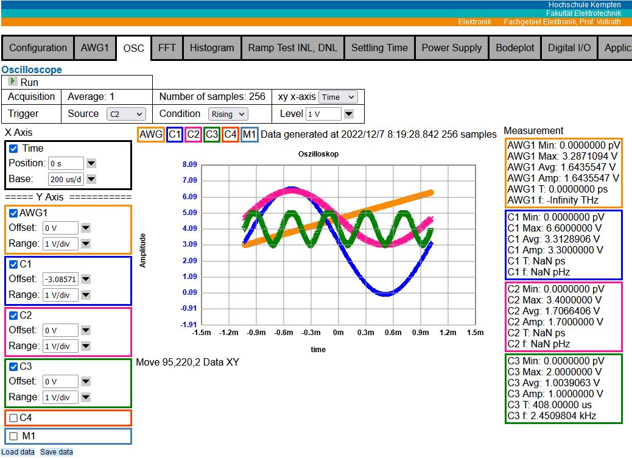Open the trigger Source C2 dropdown
The height and width of the screenshot is (460, 632).
[x=126, y=114]
